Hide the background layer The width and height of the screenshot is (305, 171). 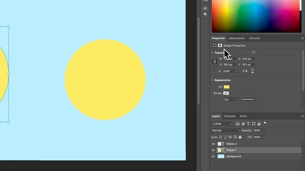click(x=213, y=156)
